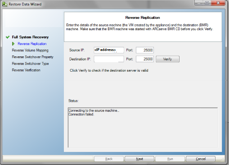Select the Reverse Replication step
Image resolution: width=229 pixels, height=165 pixels.
click(32, 44)
